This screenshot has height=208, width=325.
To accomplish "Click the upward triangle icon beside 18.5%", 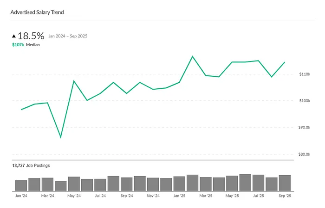I will click(14, 36).
